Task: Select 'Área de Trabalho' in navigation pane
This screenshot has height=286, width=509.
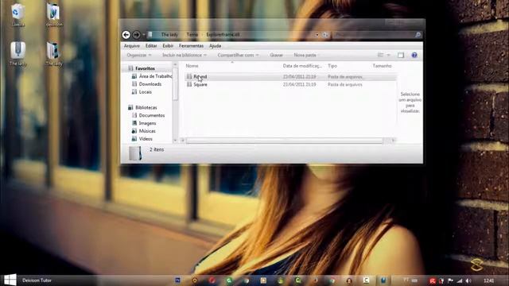Action: pyautogui.click(x=156, y=76)
